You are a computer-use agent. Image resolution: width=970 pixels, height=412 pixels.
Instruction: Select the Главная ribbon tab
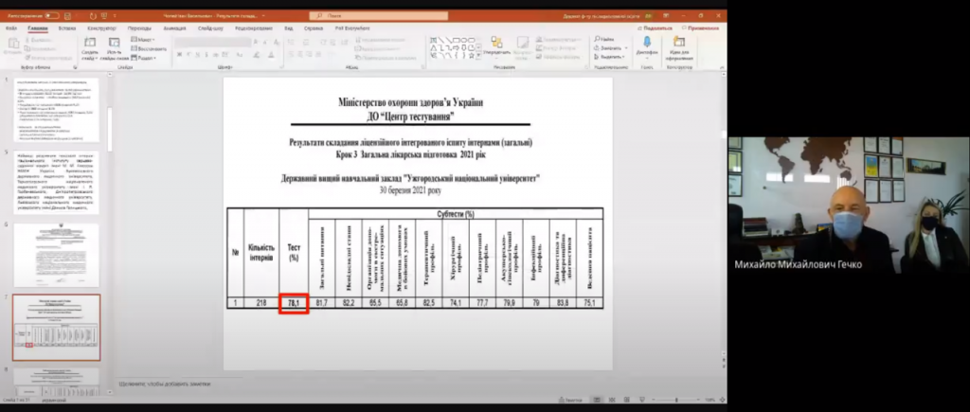click(x=37, y=27)
